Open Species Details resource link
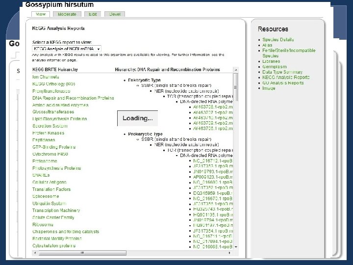Screen dimensions: 353x265 [278, 40]
